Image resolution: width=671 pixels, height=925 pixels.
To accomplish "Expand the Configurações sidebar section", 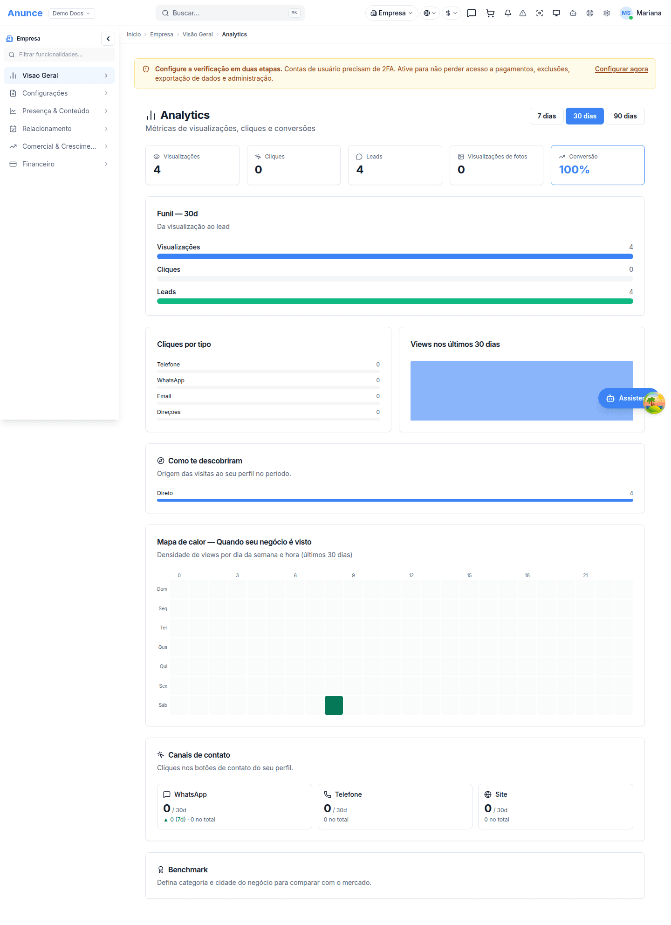I will (x=59, y=93).
